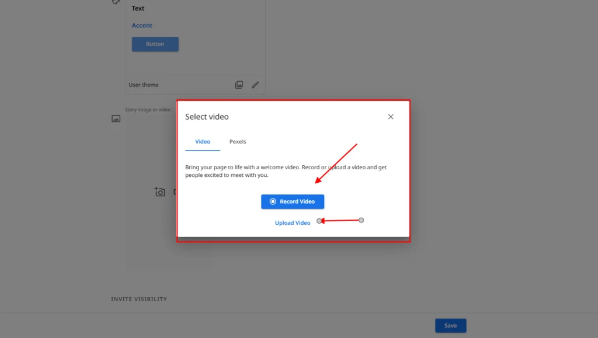
Task: Close the Select video dialog
Action: pyautogui.click(x=391, y=117)
